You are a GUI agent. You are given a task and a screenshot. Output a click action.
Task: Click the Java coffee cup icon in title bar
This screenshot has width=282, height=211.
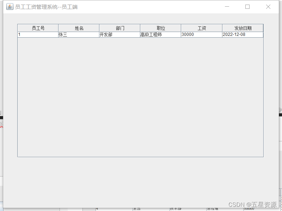pos(10,6)
